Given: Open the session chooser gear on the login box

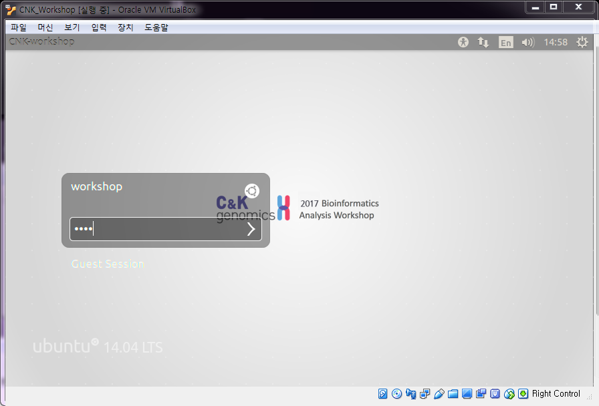Looking at the screenshot, I should 252,191.
